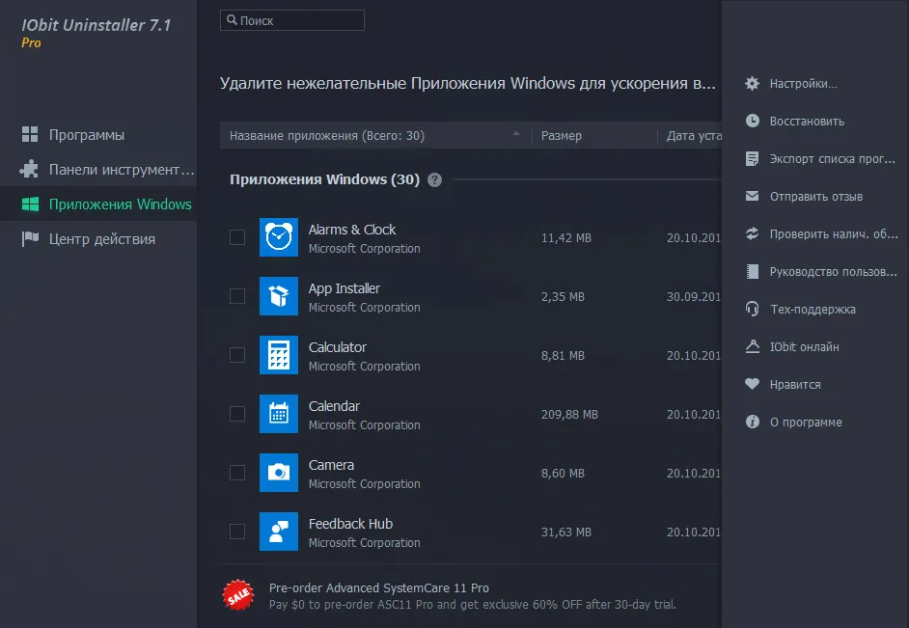Click the question mark help icon
This screenshot has height=628, width=909.
coord(434,179)
